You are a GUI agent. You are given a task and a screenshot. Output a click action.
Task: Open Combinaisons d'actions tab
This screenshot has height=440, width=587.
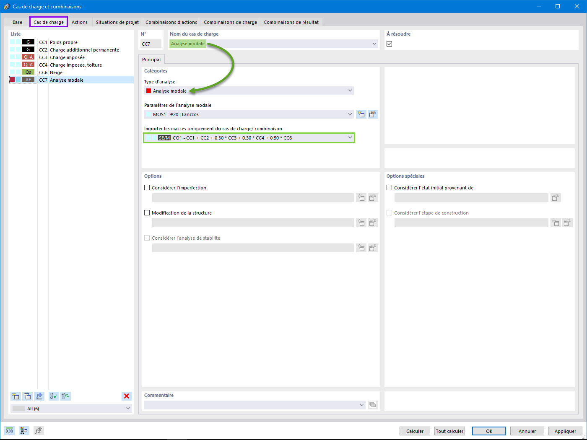(171, 22)
